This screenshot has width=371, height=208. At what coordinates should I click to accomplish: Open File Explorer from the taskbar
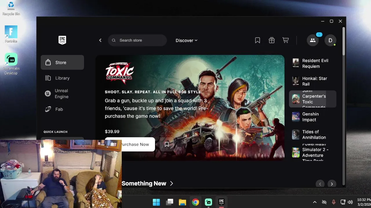point(182,202)
